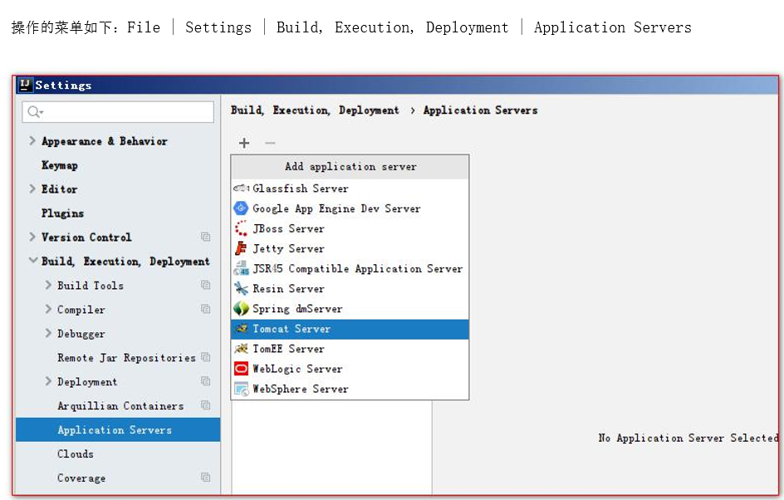Click project-level icon beside Arquillian Containers
The width and height of the screenshot is (784, 500).
205,405
